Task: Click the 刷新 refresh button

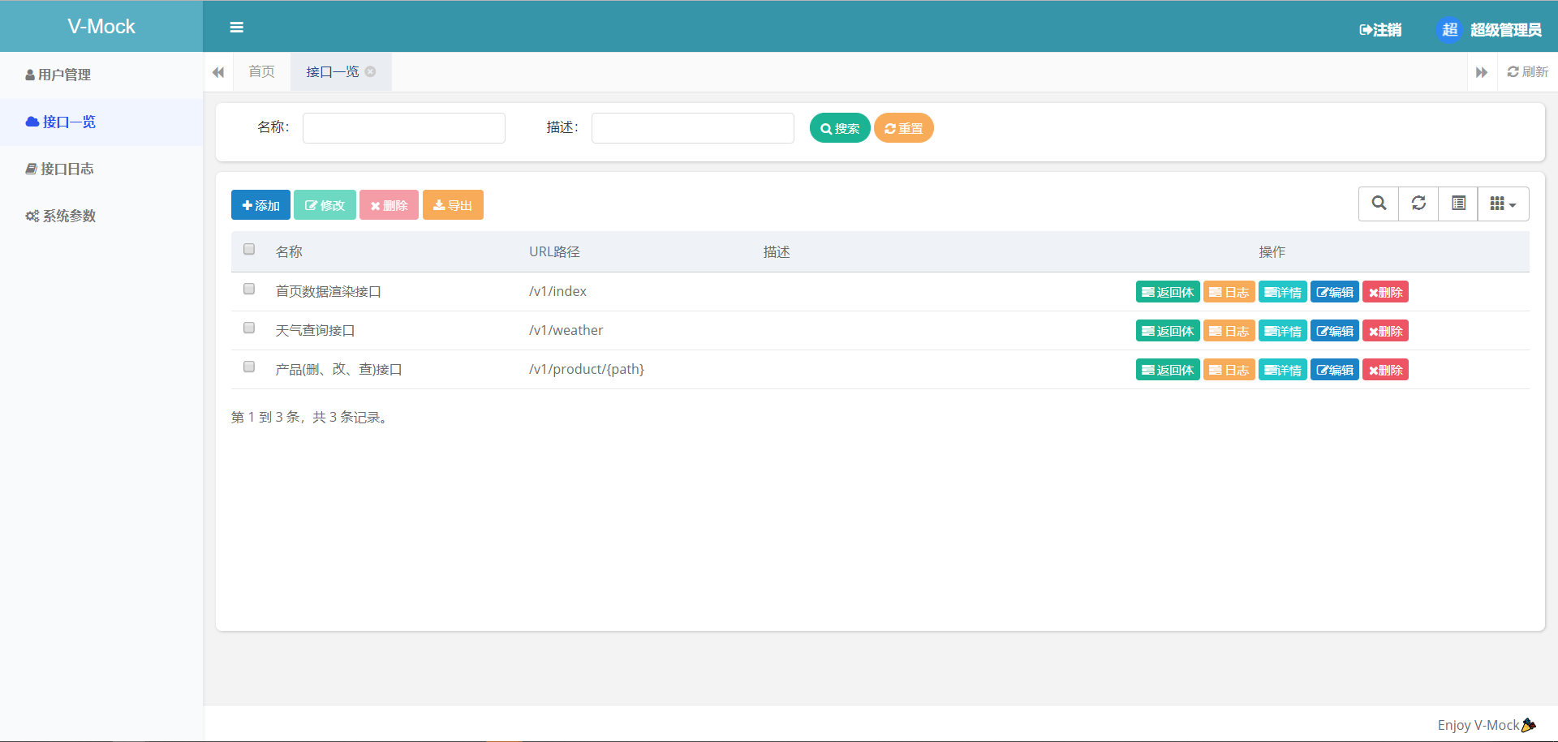Action: coord(1528,72)
